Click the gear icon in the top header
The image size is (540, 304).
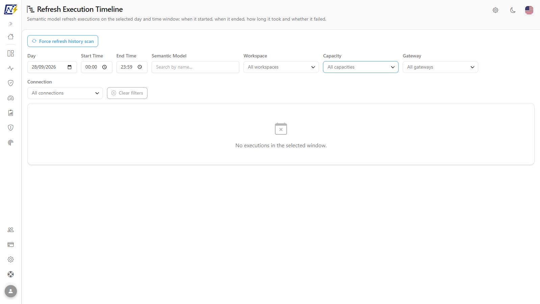click(x=495, y=10)
